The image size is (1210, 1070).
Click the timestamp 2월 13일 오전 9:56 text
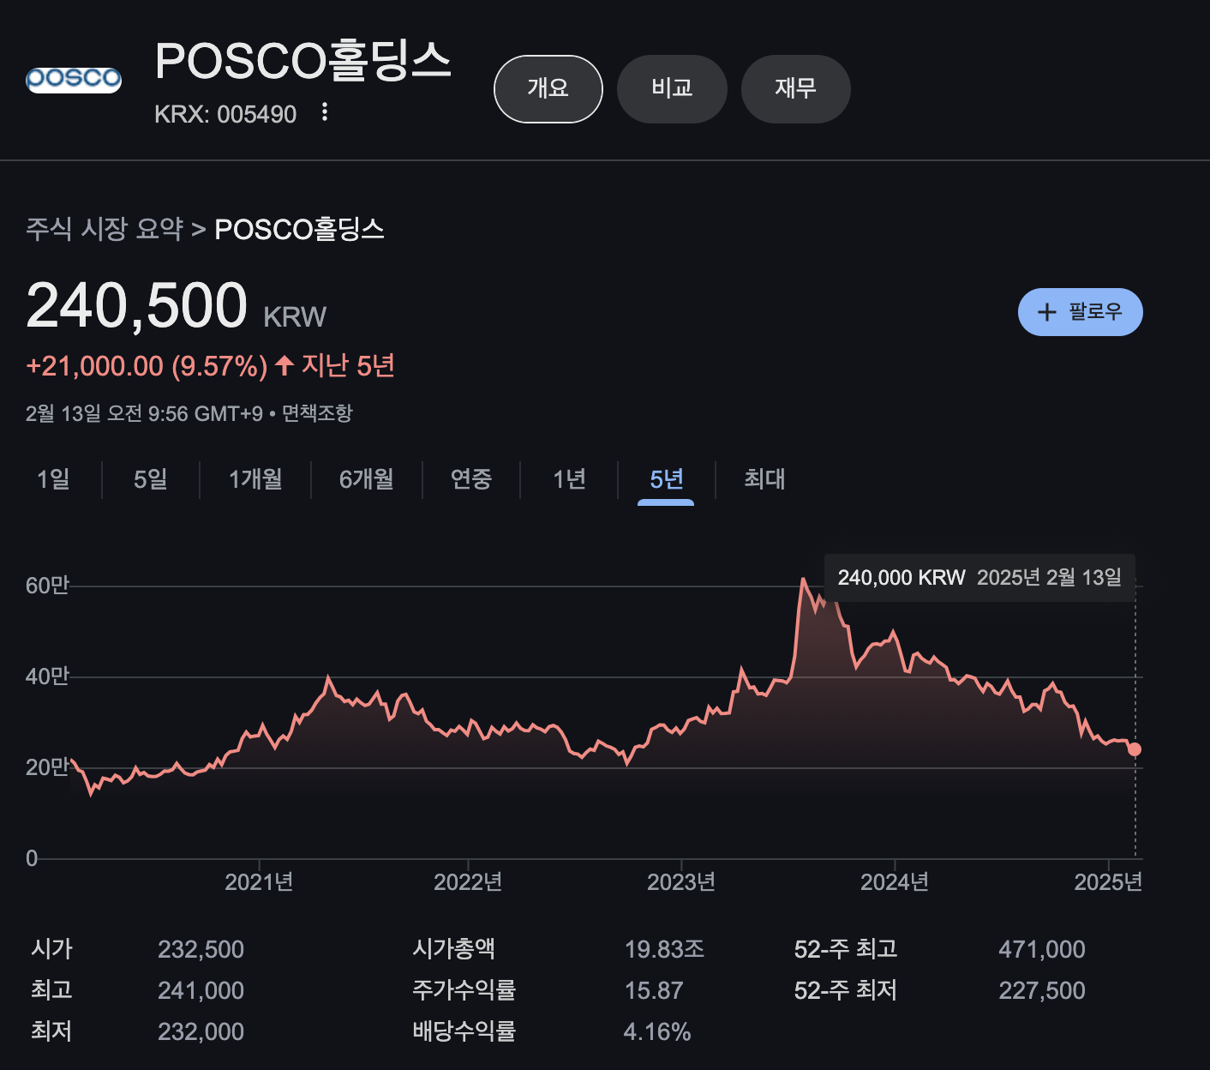click(x=144, y=414)
